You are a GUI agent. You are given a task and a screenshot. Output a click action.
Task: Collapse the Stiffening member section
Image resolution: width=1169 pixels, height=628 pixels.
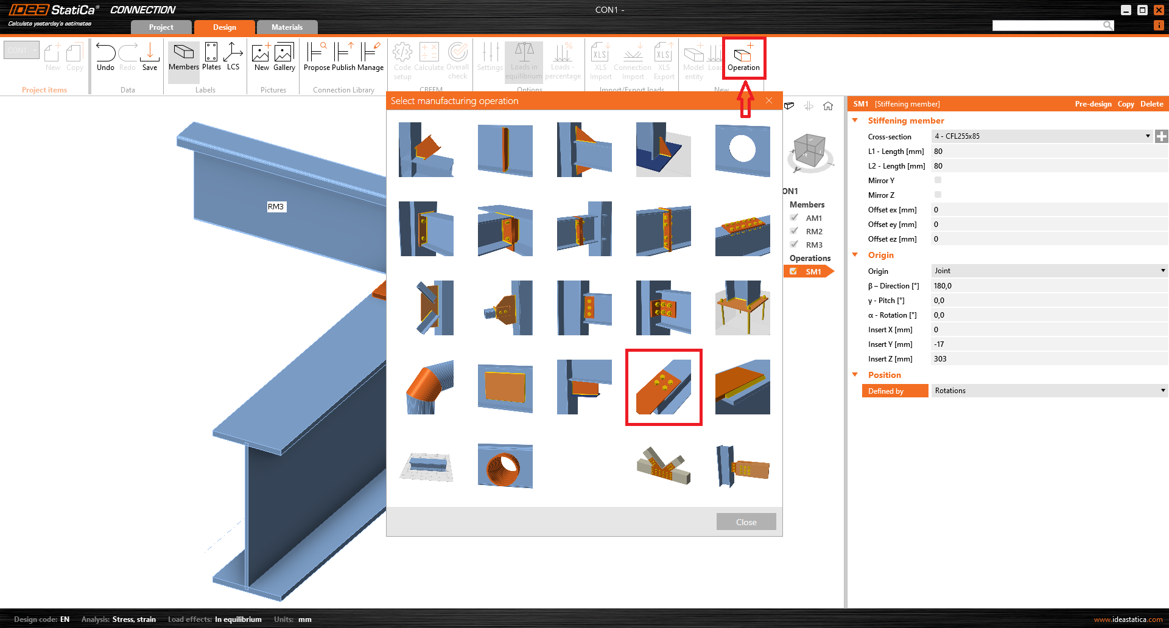pyautogui.click(x=855, y=120)
